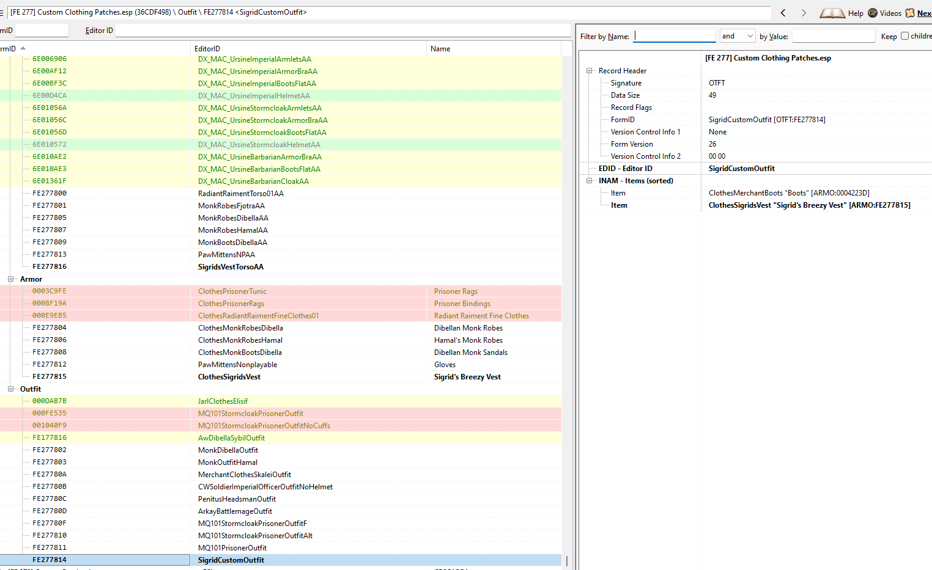This screenshot has width=932, height=570.
Task: Select the SigridsVestTorsoAA record
Action: 281,267
